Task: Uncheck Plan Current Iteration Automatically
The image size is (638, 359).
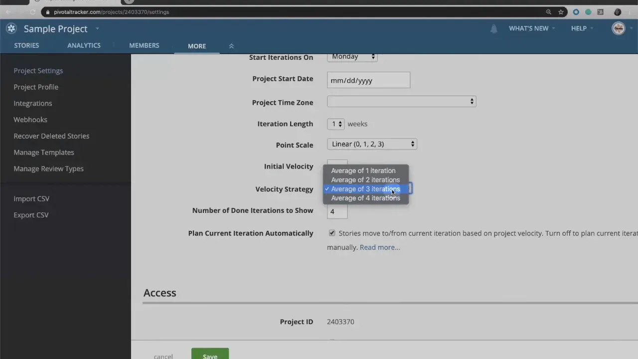Action: pyautogui.click(x=332, y=233)
